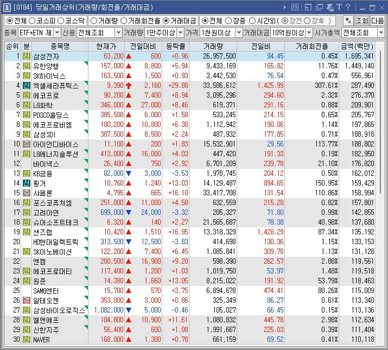Click the 현재가 column header

point(106,46)
